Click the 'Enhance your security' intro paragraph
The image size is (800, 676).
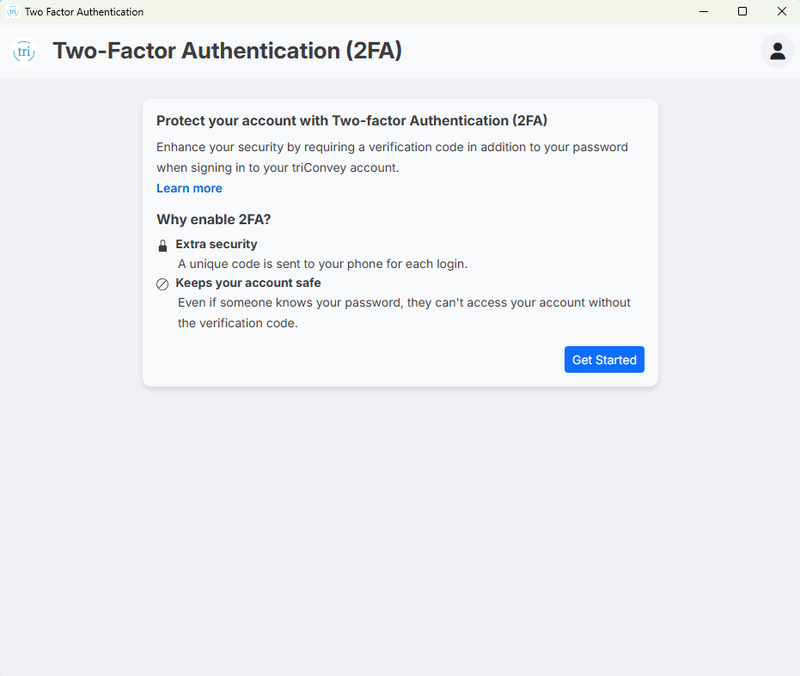click(x=392, y=157)
